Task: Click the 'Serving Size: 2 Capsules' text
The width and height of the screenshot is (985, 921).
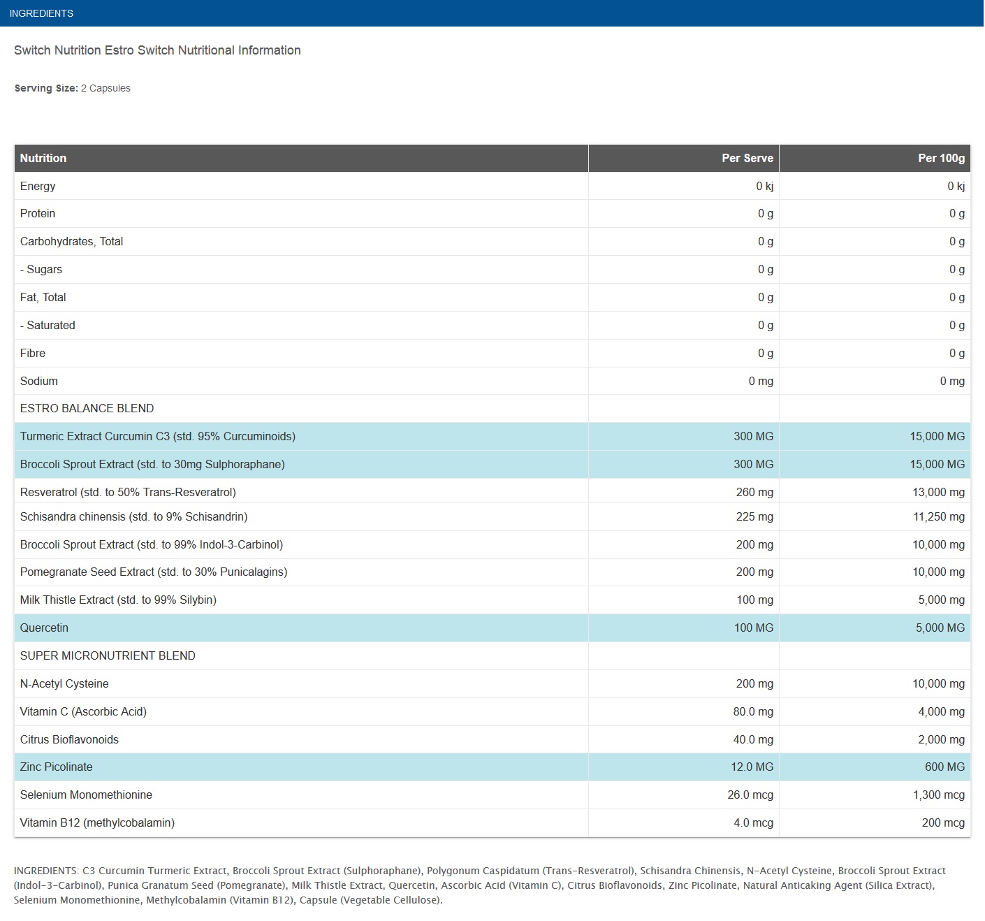Action: tap(72, 88)
